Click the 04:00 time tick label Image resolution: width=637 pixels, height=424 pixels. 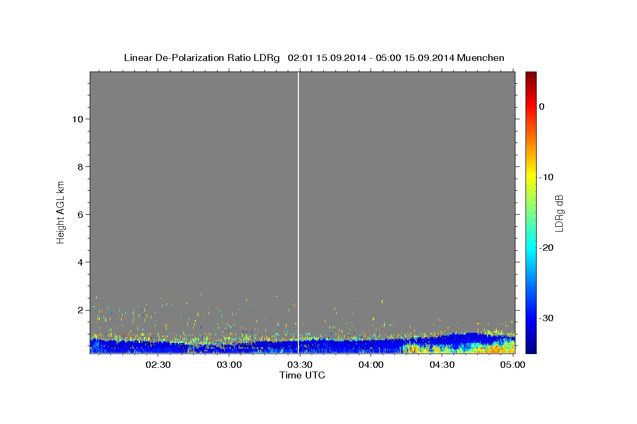click(x=371, y=365)
